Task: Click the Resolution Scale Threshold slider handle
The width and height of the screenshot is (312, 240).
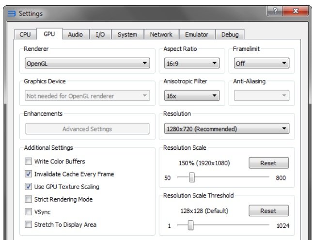Action: click(x=190, y=225)
